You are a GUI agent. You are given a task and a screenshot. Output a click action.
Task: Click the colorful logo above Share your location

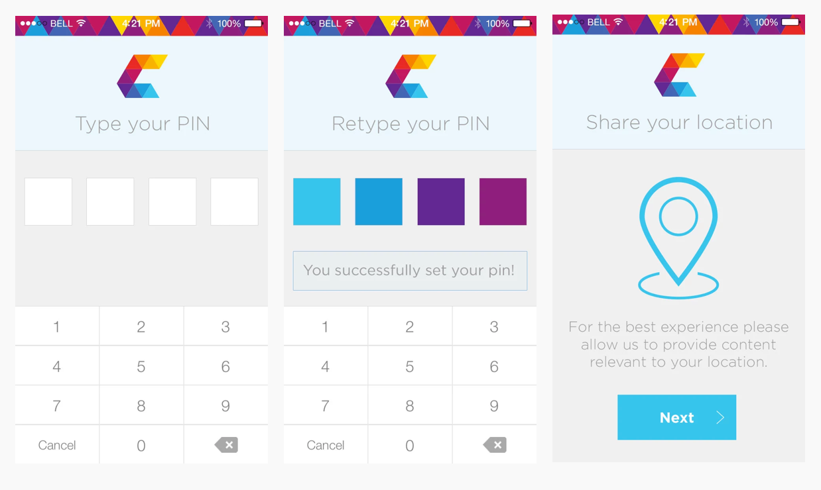[679, 75]
